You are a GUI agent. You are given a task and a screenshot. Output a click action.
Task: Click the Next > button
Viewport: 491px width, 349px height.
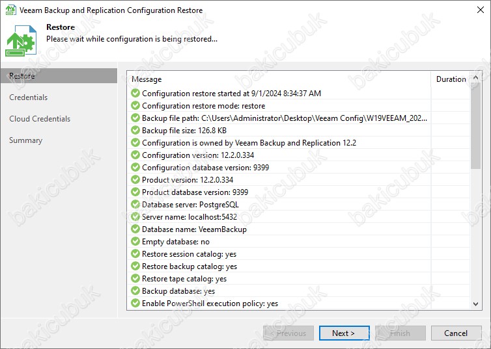pyautogui.click(x=344, y=333)
